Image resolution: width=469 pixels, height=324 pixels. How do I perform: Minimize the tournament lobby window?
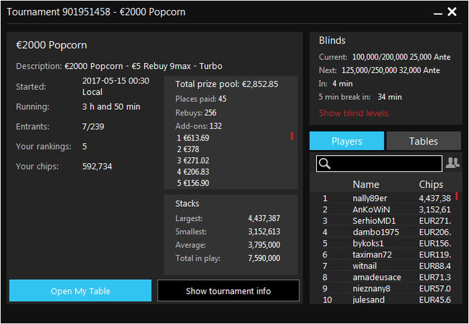pos(438,14)
